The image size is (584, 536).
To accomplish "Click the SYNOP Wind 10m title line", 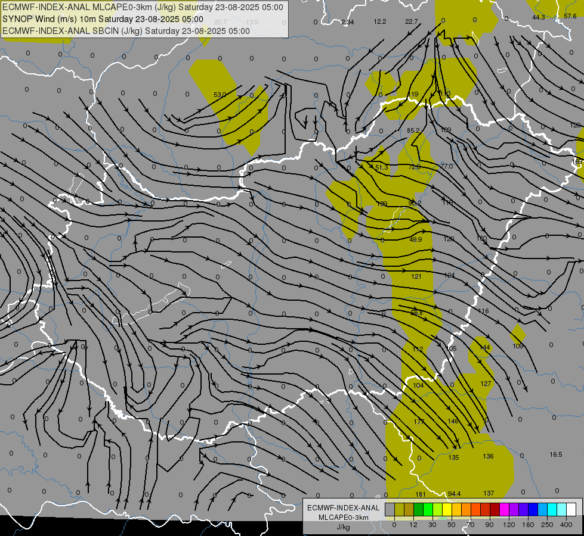I will pyautogui.click(x=103, y=19).
